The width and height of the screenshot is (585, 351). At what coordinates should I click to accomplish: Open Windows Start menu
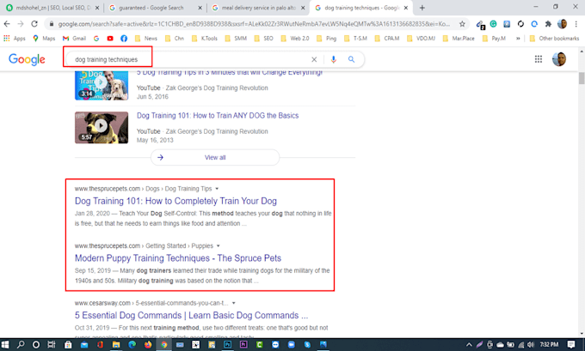click(x=5, y=345)
